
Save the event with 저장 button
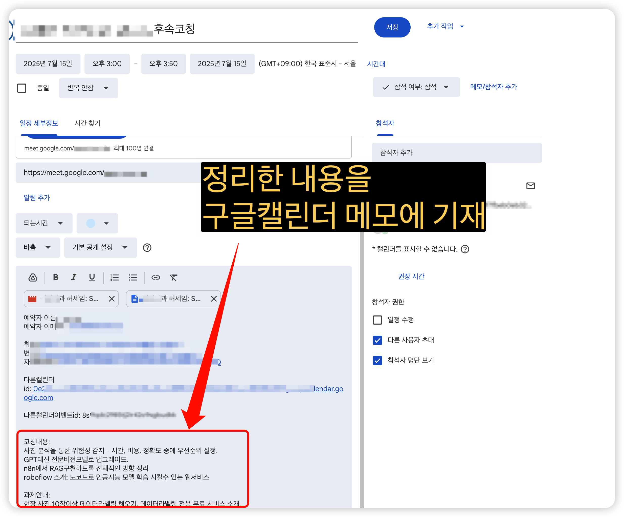tap(392, 27)
